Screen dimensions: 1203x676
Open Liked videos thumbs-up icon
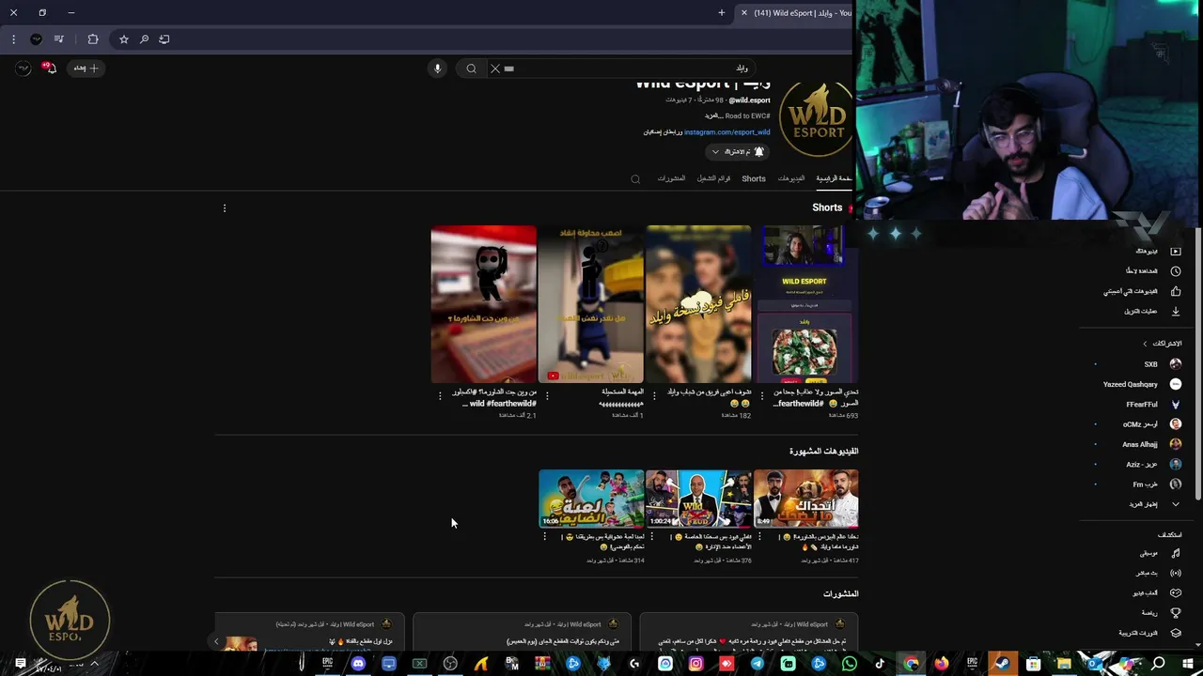[x=1175, y=292]
